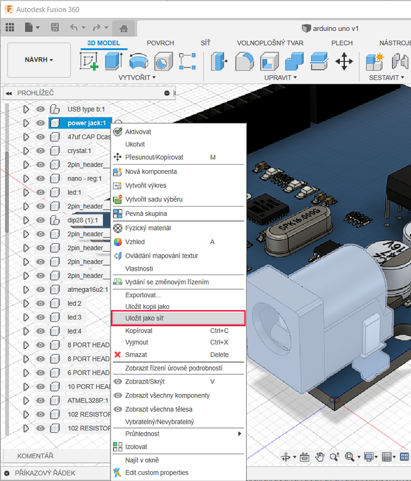The width and height of the screenshot is (411, 481).
Task: Select the Offset Face tool
Action: (319, 60)
